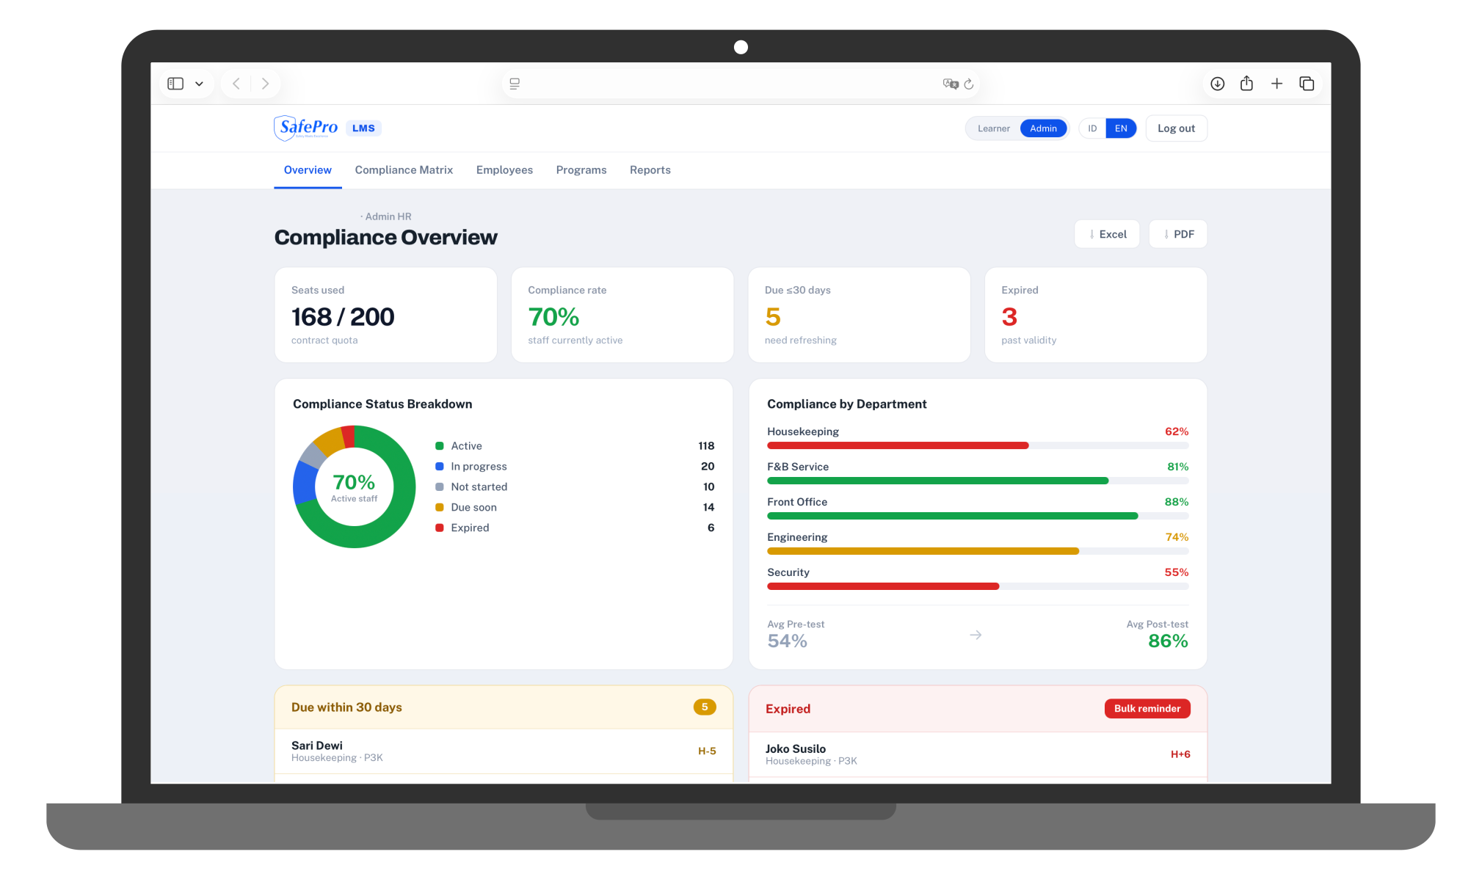The height and width of the screenshot is (882, 1482).
Task: Click the Security progress bar
Action: click(x=978, y=586)
